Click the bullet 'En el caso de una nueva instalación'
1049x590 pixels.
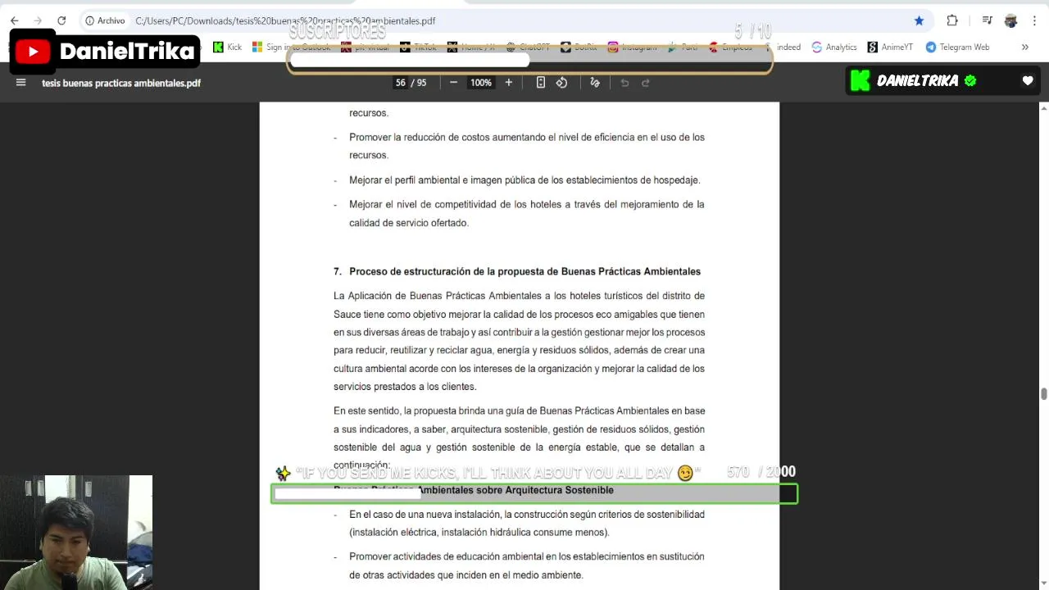(x=527, y=523)
